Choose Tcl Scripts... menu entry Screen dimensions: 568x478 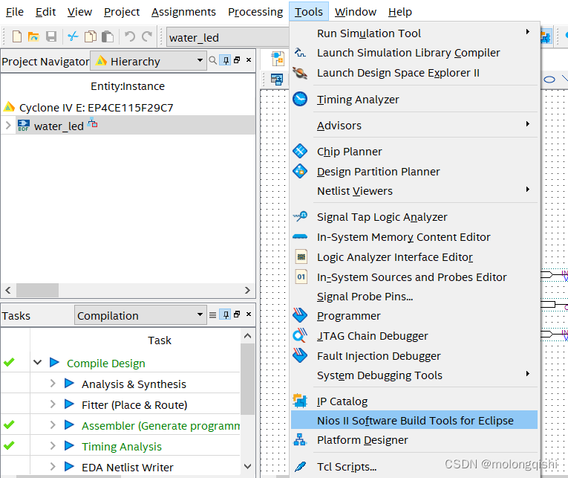(x=414, y=466)
